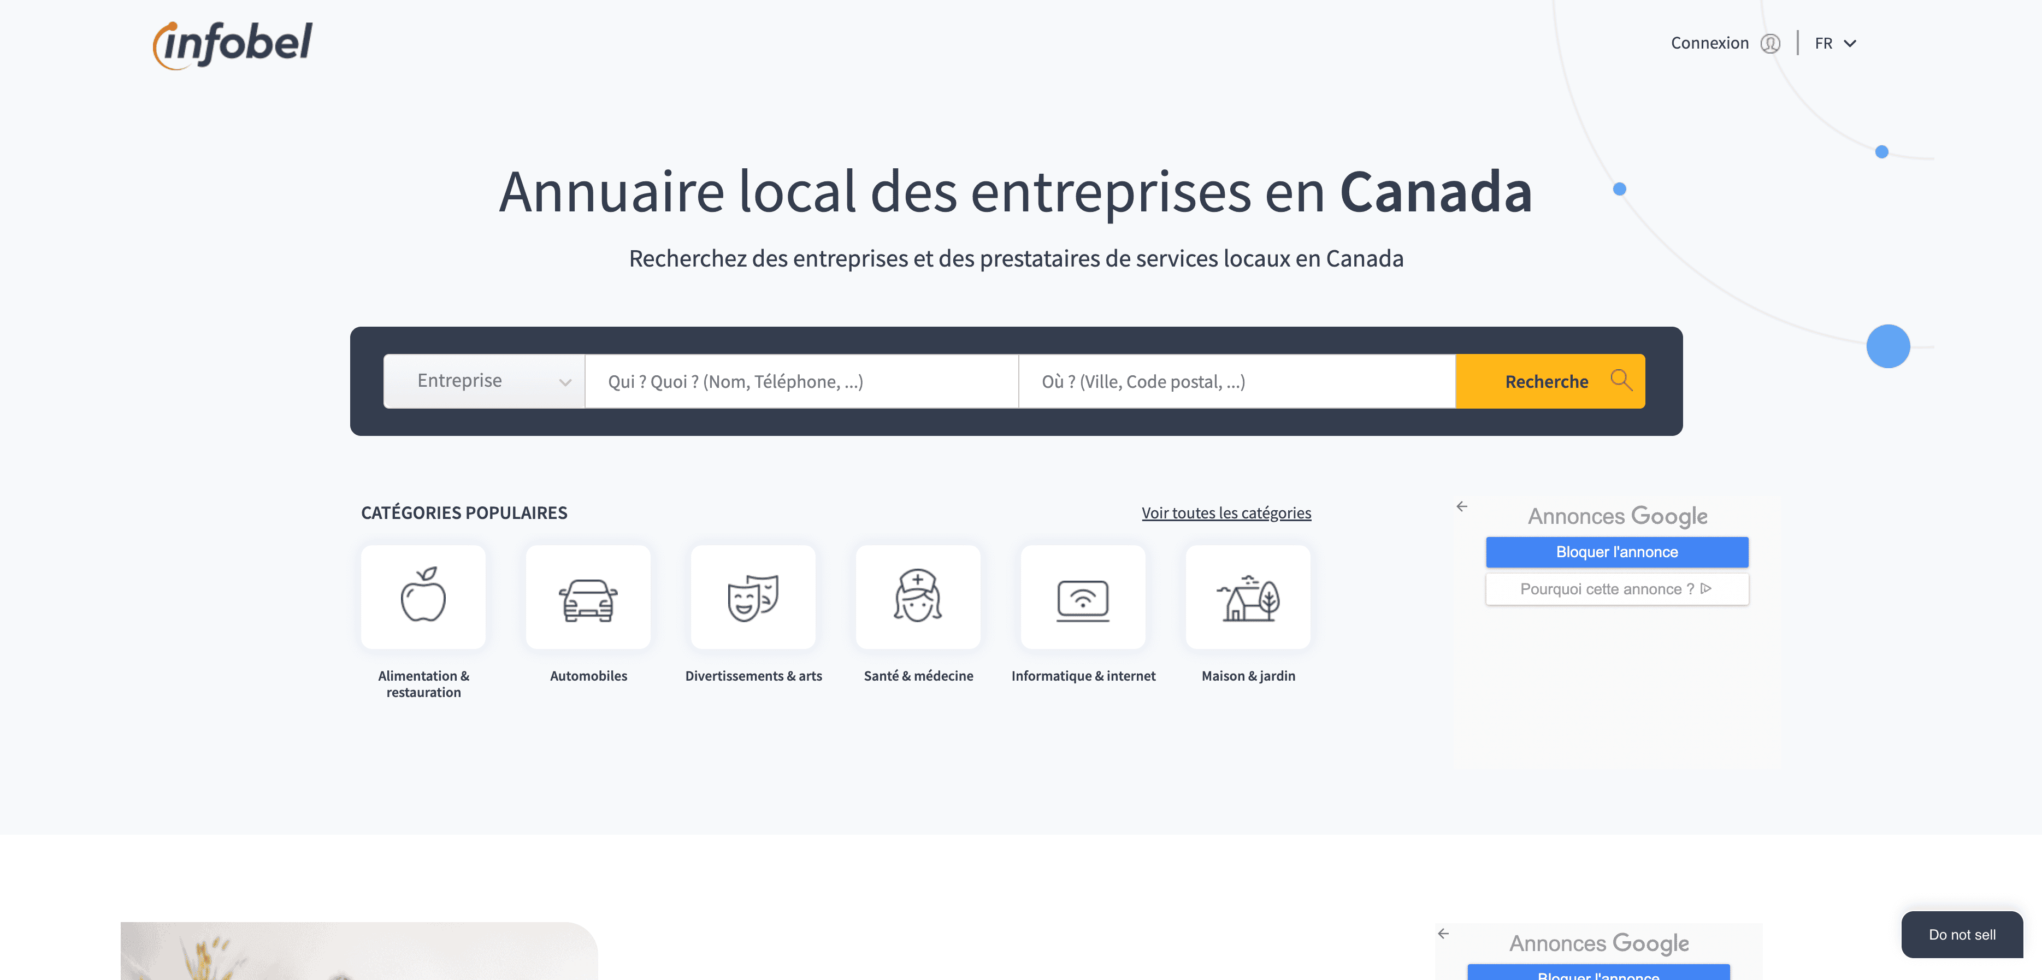The width and height of the screenshot is (2042, 980).
Task: Click the back arrow of lower Google ad
Action: point(1443,933)
